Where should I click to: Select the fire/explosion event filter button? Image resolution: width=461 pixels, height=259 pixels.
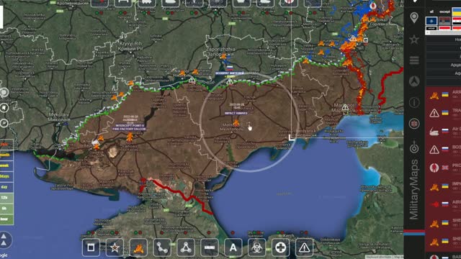tap(138, 247)
